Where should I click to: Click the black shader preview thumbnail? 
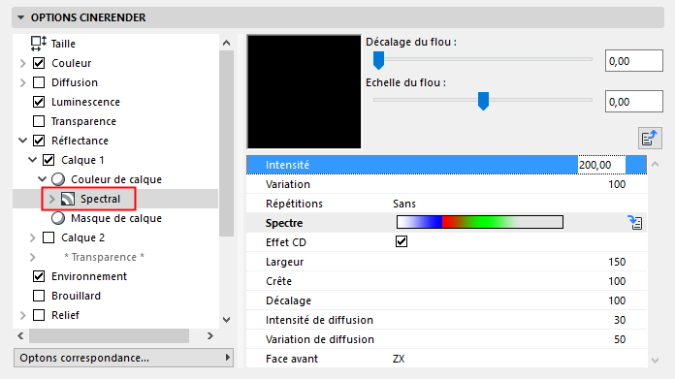pyautogui.click(x=304, y=92)
